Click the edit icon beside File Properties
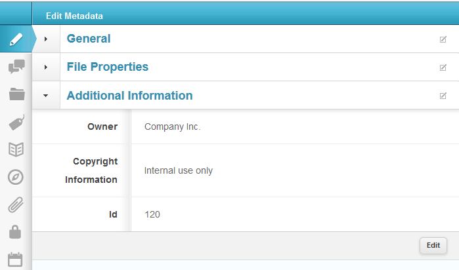The image size is (459, 270). pos(443,67)
